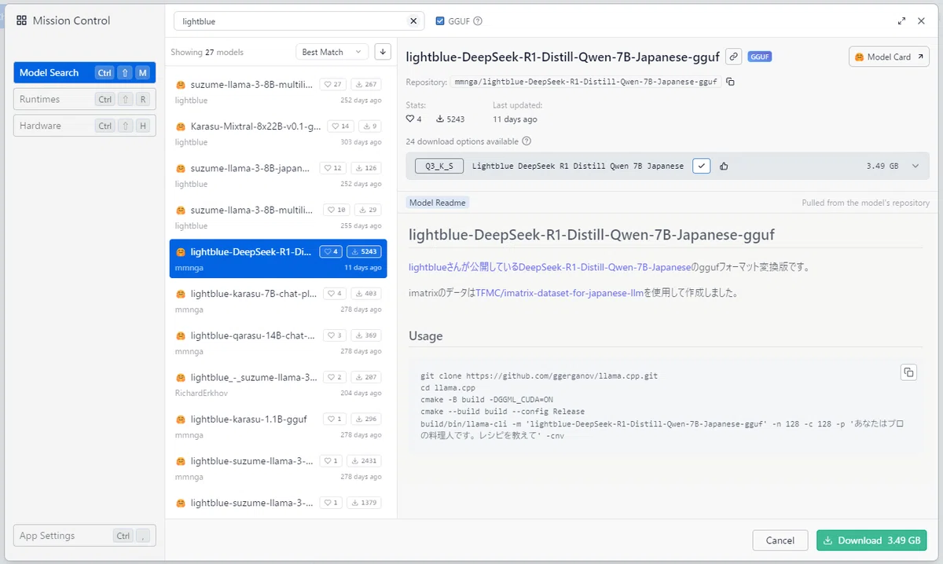Toggle the GGUF checkbox
Image resolution: width=943 pixels, height=564 pixels.
(440, 21)
